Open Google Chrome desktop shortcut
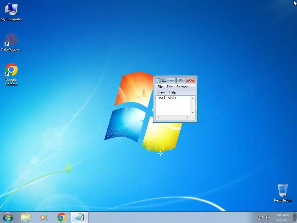The image size is (297, 223). click(11, 74)
